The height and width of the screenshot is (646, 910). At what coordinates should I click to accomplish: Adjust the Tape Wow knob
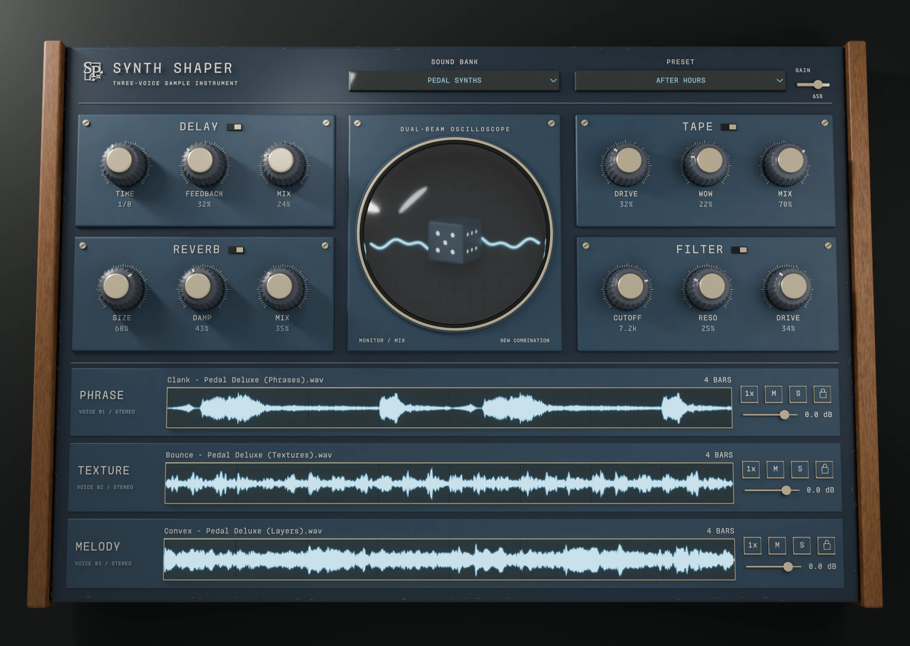[706, 164]
